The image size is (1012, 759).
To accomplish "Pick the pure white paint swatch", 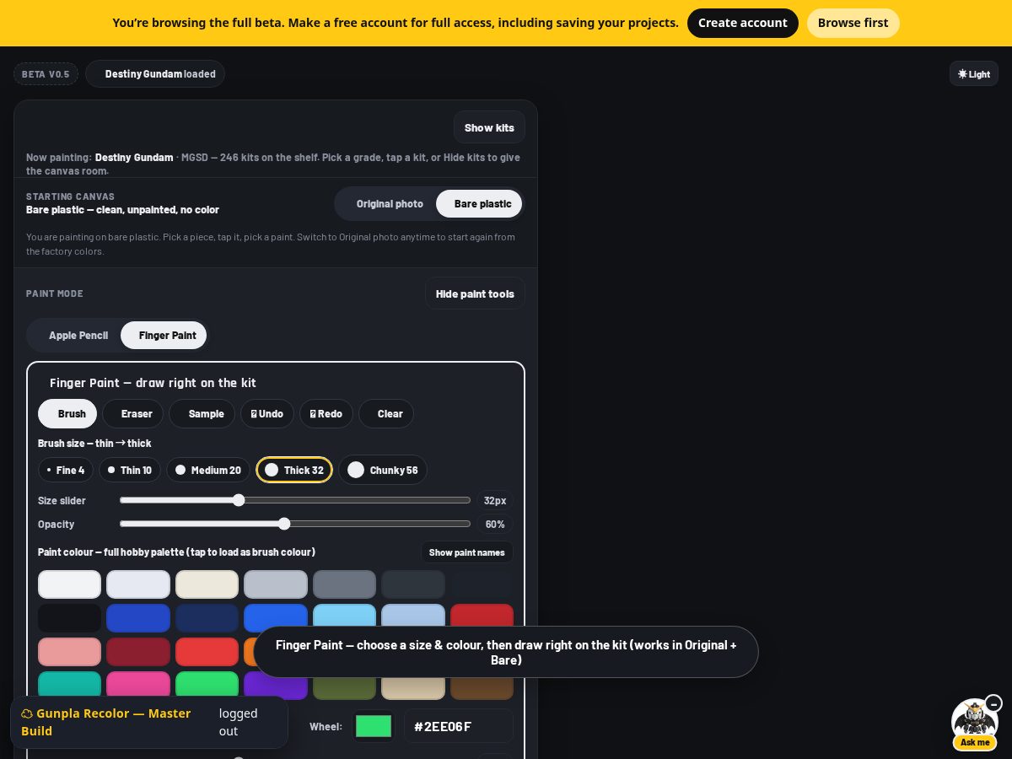I will point(69,584).
